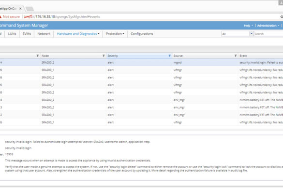Sort by the Node column header
283x188 pixels.
click(45, 56)
